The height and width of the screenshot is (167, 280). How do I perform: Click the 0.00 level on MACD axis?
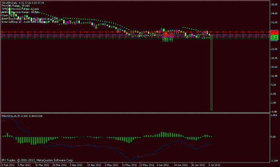[x=273, y=137]
